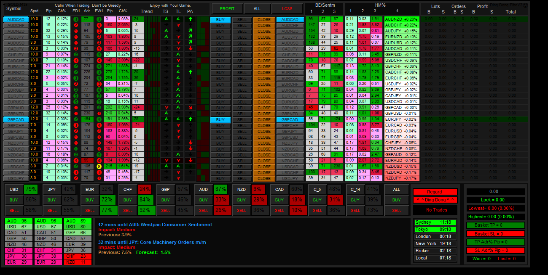Image resolution: width=548 pixels, height=275 pixels.
Task: Toggle the EUR currency basket button
Action: 90,189
